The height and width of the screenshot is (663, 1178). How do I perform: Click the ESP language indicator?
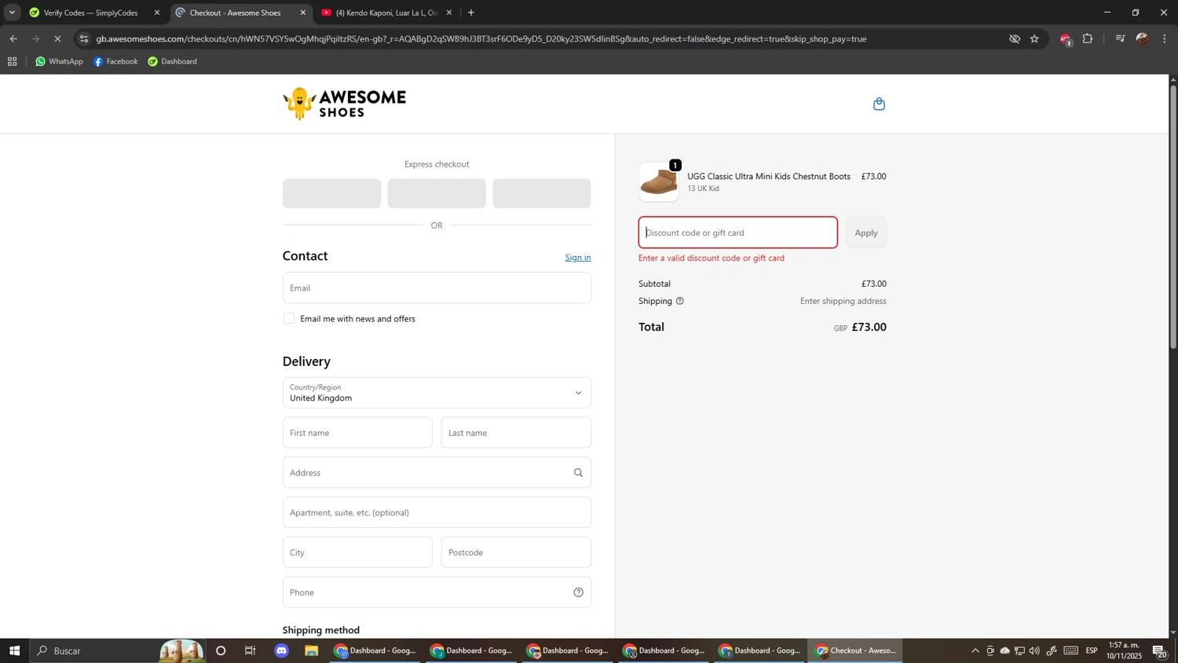point(1092,650)
